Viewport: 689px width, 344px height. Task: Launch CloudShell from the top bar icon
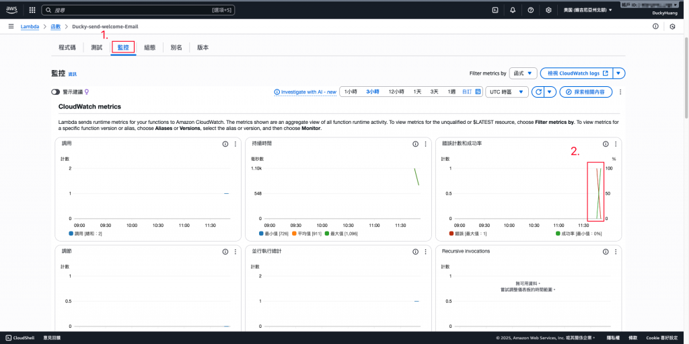pos(495,9)
